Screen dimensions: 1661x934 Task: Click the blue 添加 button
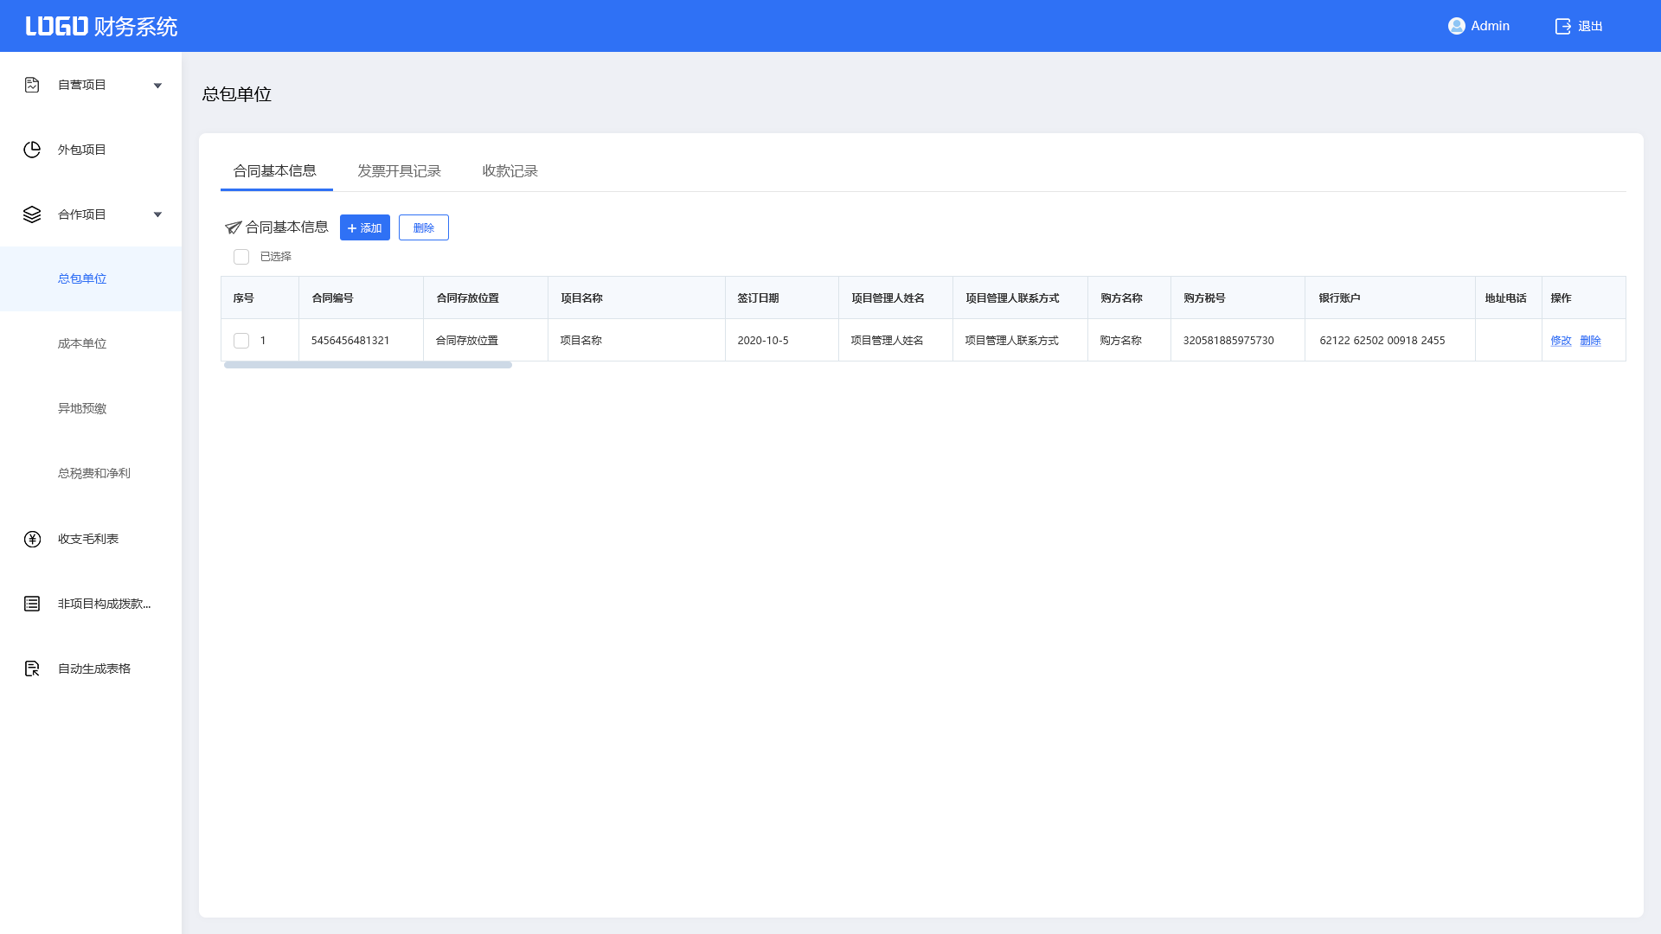pos(364,227)
